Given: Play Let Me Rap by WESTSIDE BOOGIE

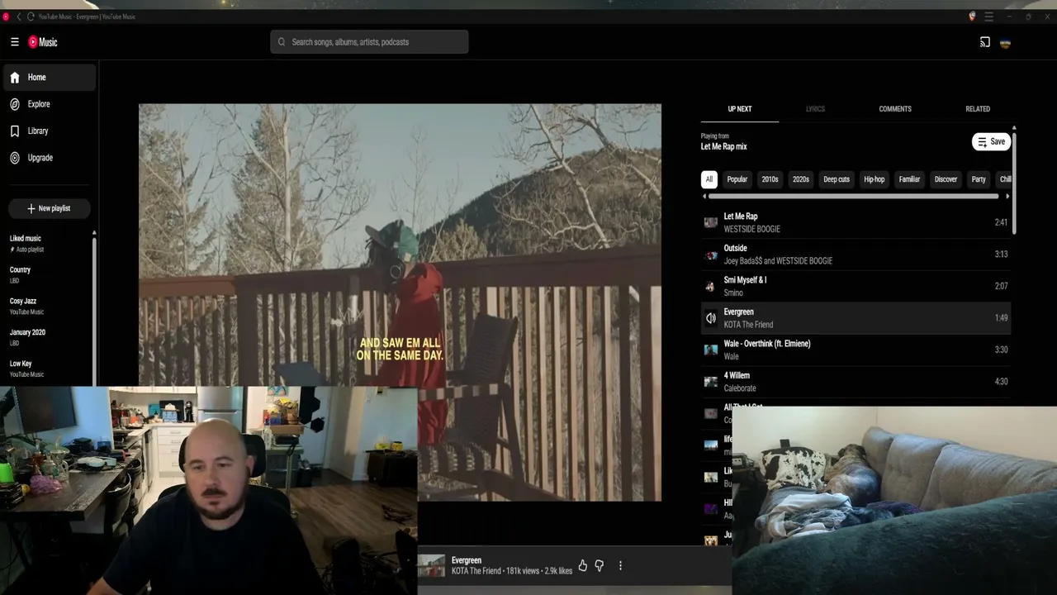Looking at the screenshot, I should pyautogui.click(x=856, y=222).
